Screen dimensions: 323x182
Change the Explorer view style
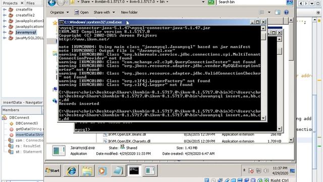[x=261, y=12]
